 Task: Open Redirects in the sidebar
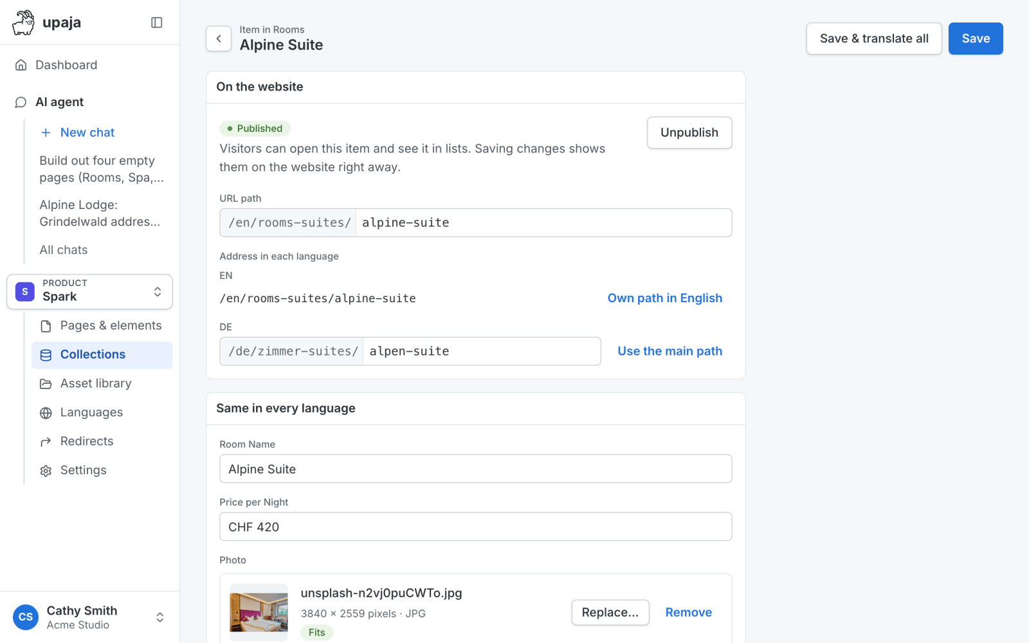(102, 442)
